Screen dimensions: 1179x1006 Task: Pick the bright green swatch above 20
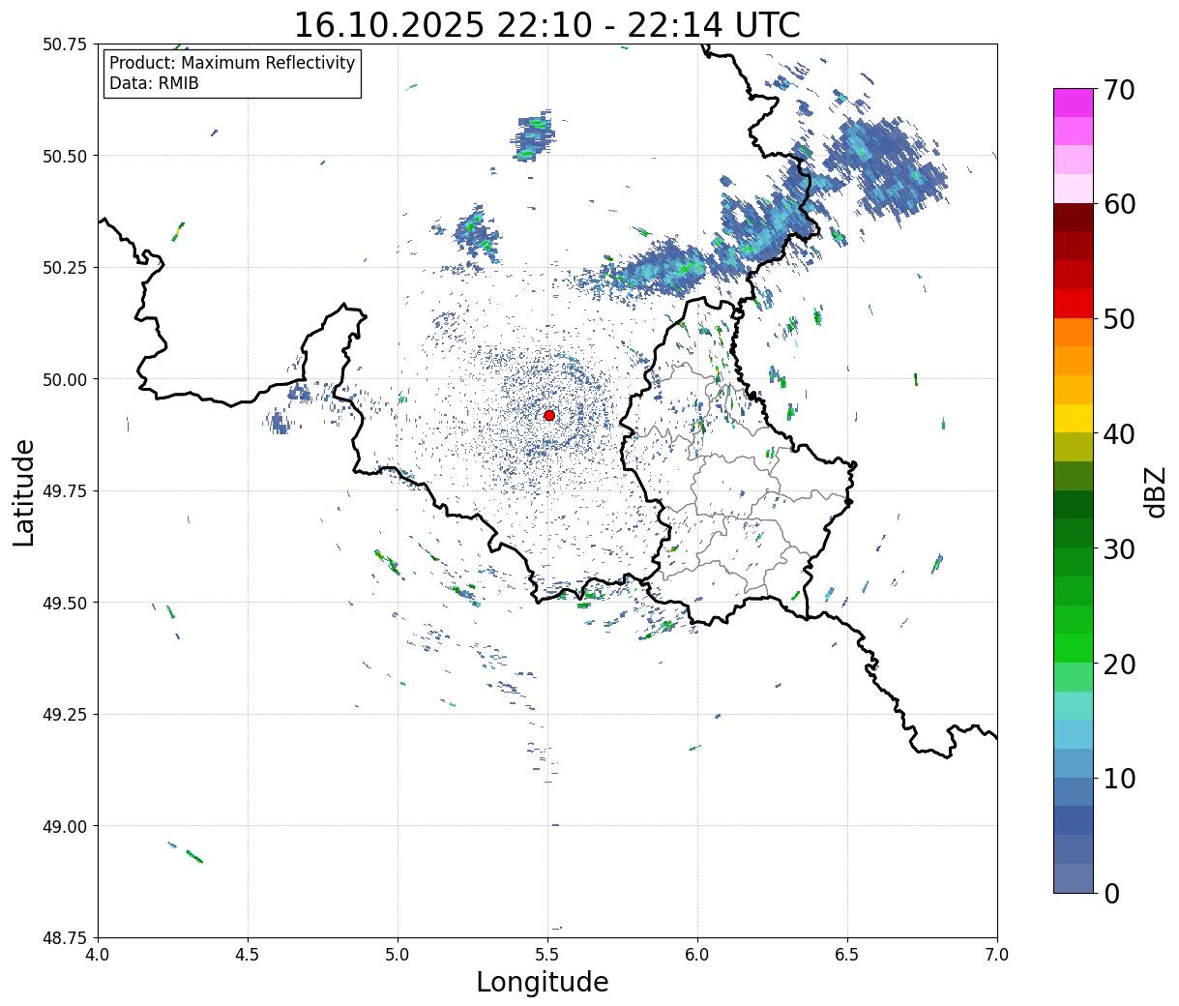pyautogui.click(x=1074, y=647)
